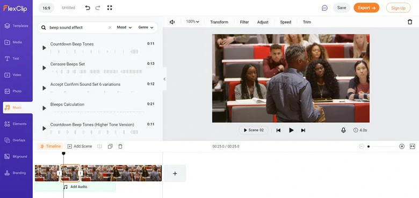Click the undo arrow icon
The image size is (419, 198).
88,8
